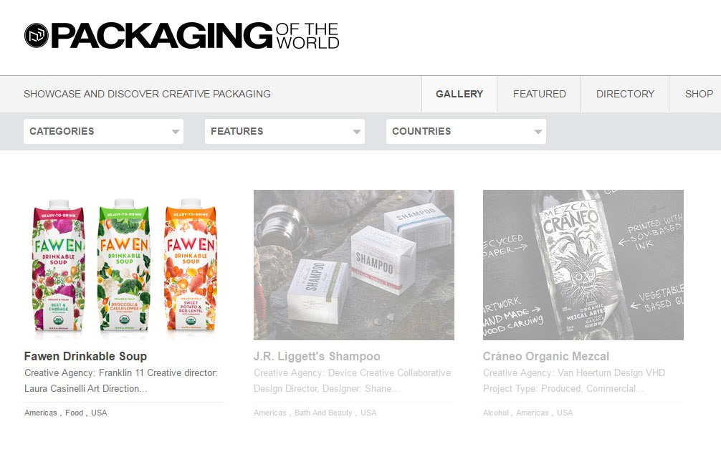
Task: Click the Alcohol tag under Cráneo
Action: (496, 413)
